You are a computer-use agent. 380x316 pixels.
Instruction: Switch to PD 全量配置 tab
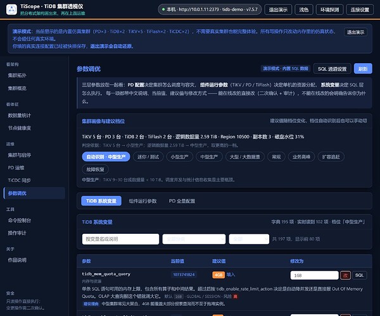(182, 201)
